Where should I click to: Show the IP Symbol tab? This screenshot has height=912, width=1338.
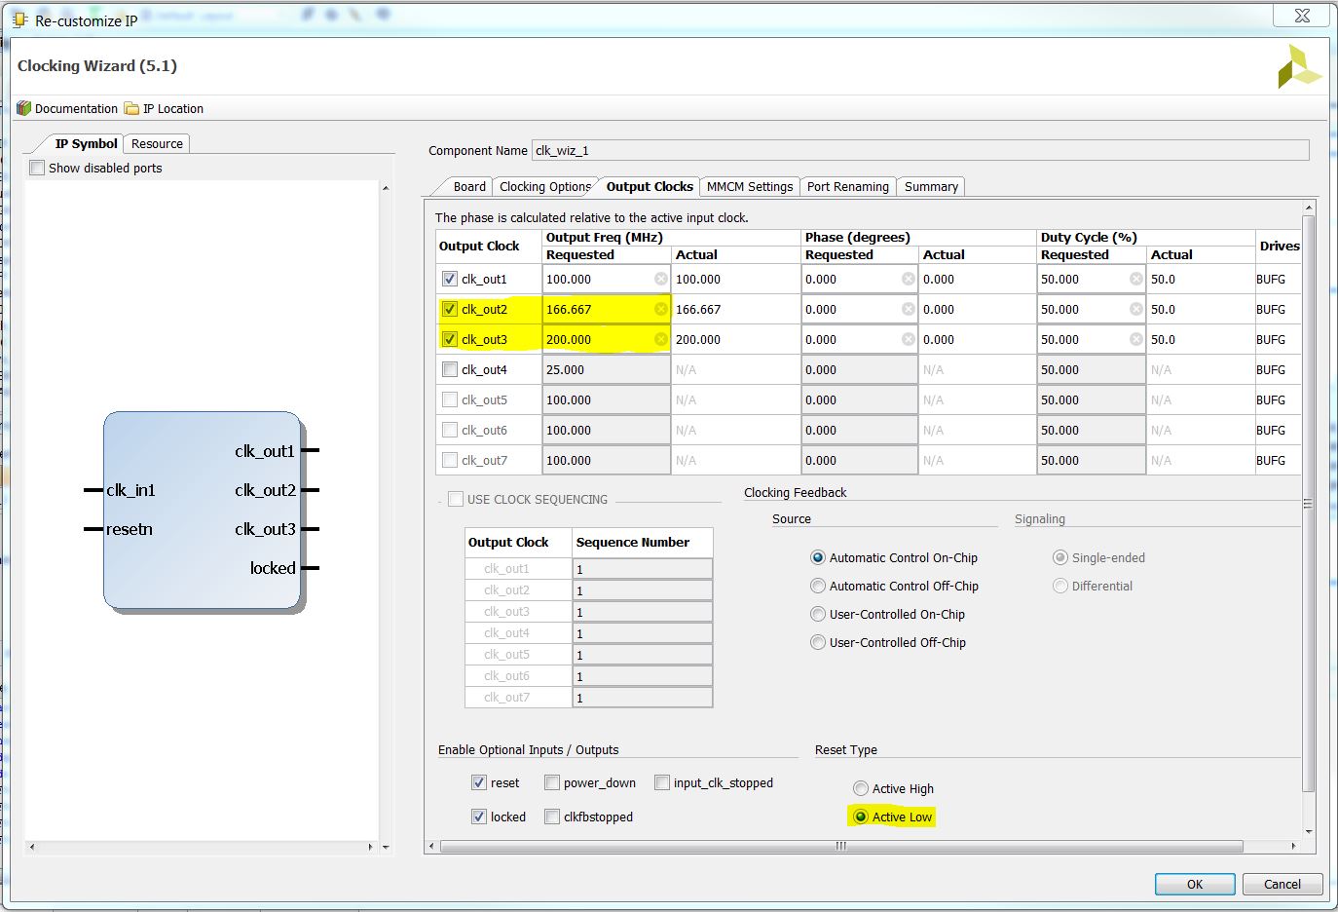click(x=86, y=144)
